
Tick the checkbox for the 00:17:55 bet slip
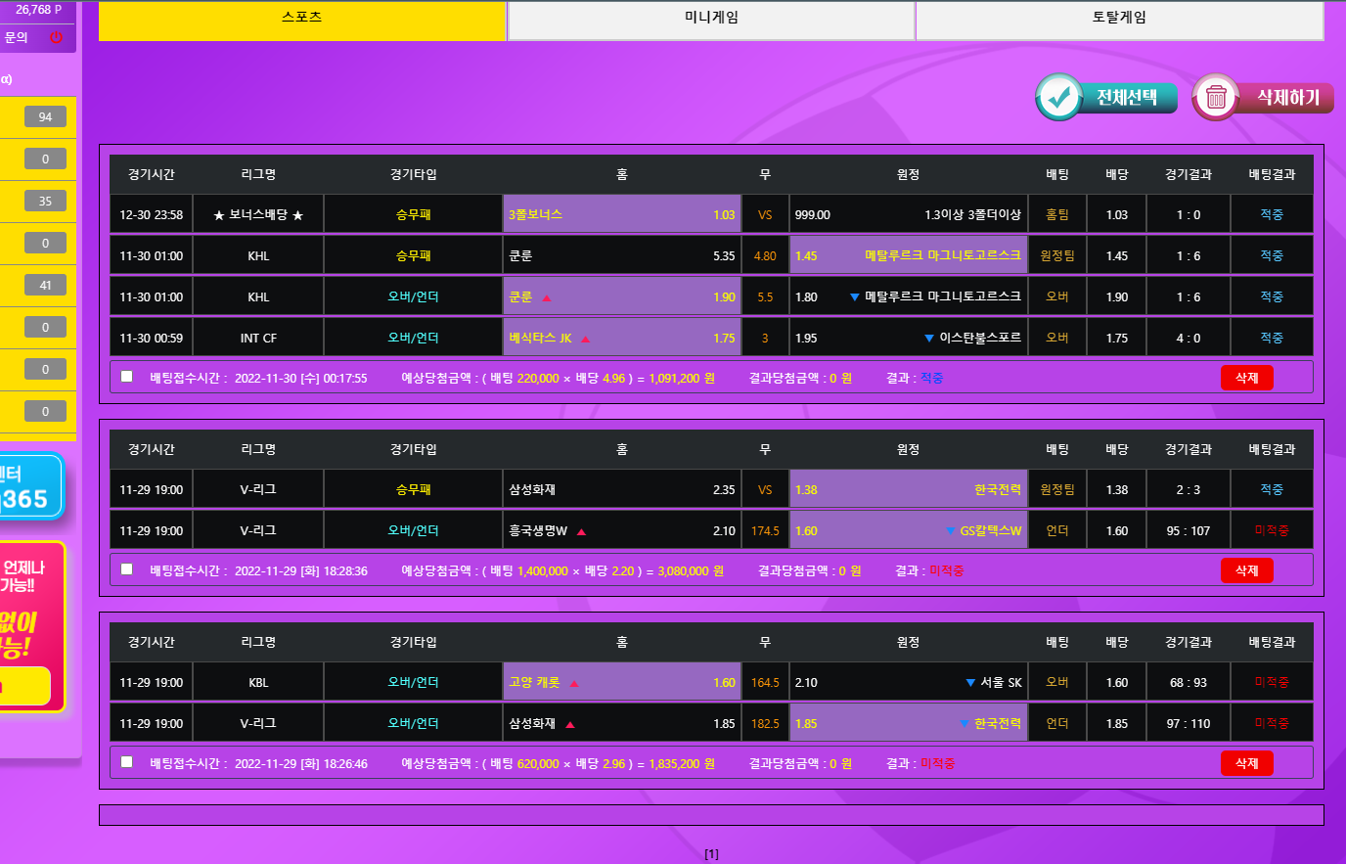coord(127,377)
